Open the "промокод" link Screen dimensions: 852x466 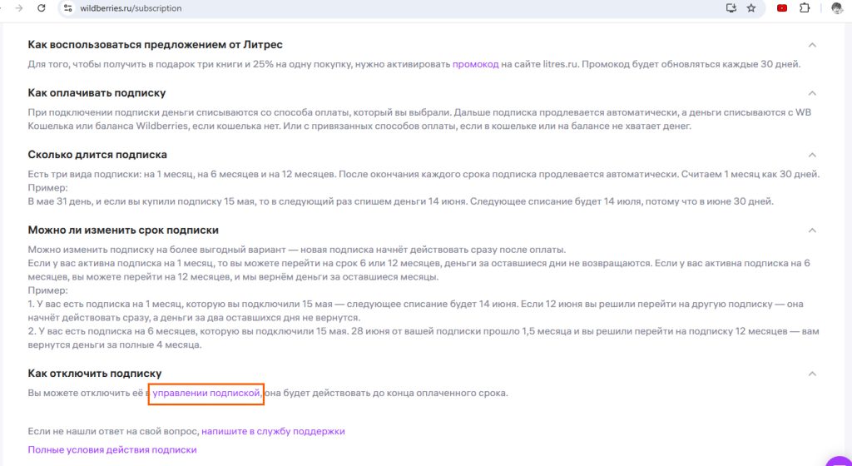(475, 64)
